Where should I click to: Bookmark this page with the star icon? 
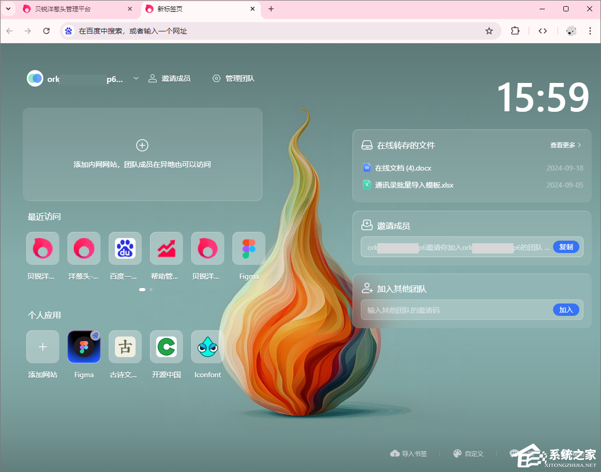[489, 31]
